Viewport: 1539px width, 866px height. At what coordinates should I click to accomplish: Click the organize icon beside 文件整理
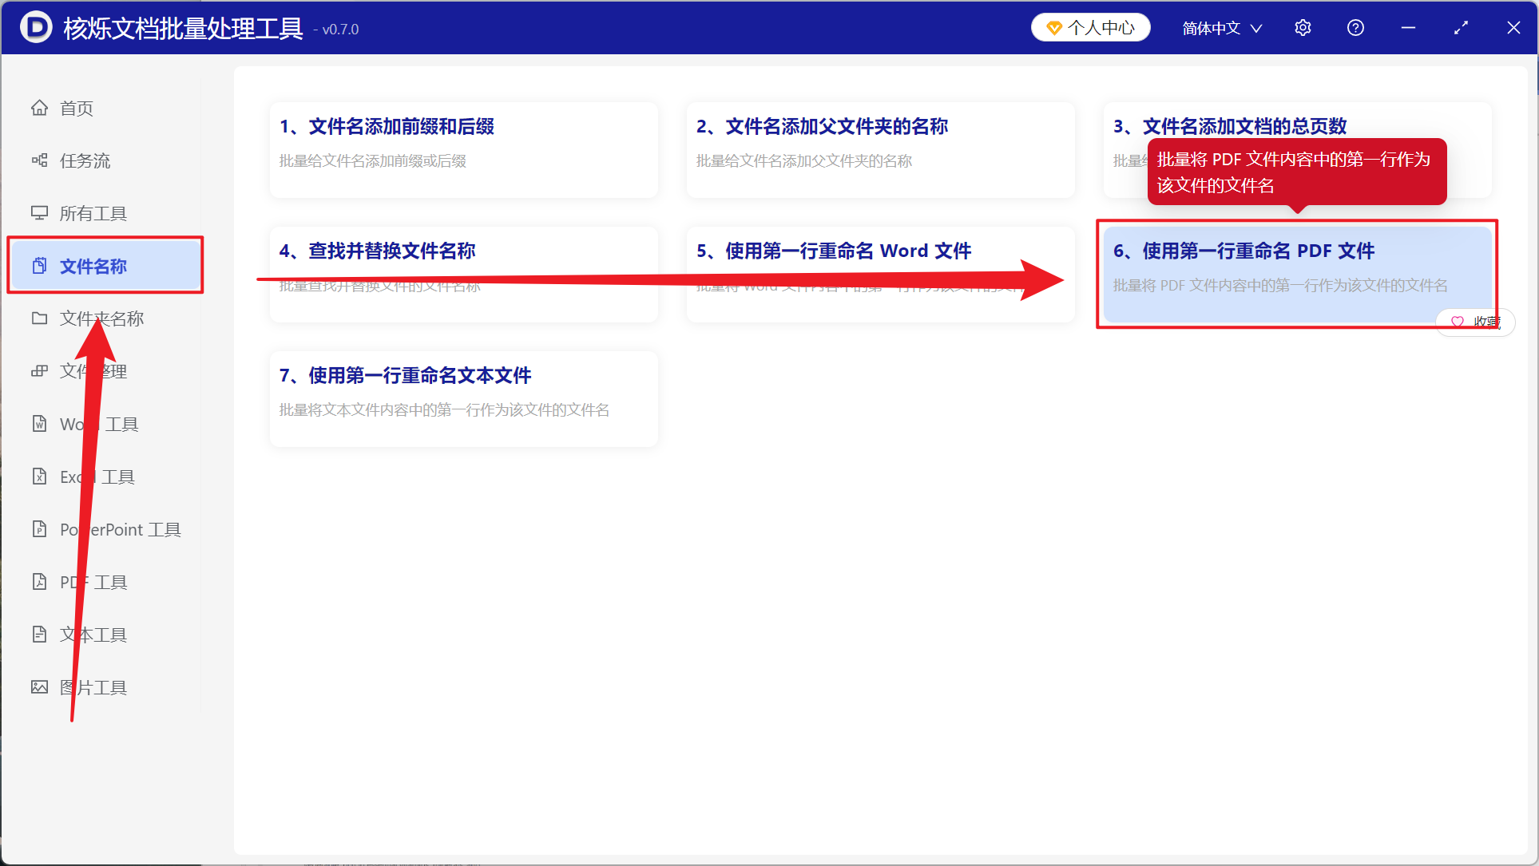39,371
